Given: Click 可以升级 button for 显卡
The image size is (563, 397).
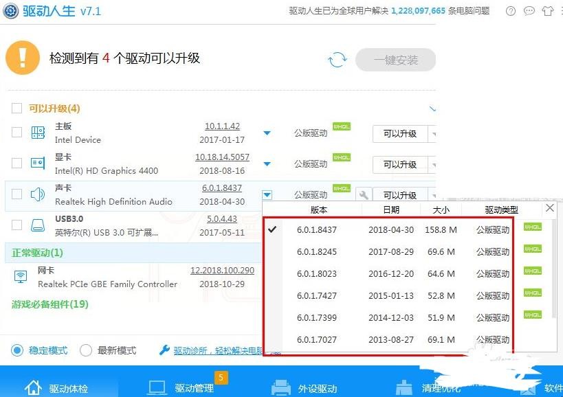Looking at the screenshot, I should (x=400, y=165).
